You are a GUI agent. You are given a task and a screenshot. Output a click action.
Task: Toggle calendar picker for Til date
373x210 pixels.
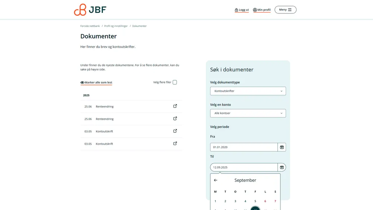coord(282,167)
